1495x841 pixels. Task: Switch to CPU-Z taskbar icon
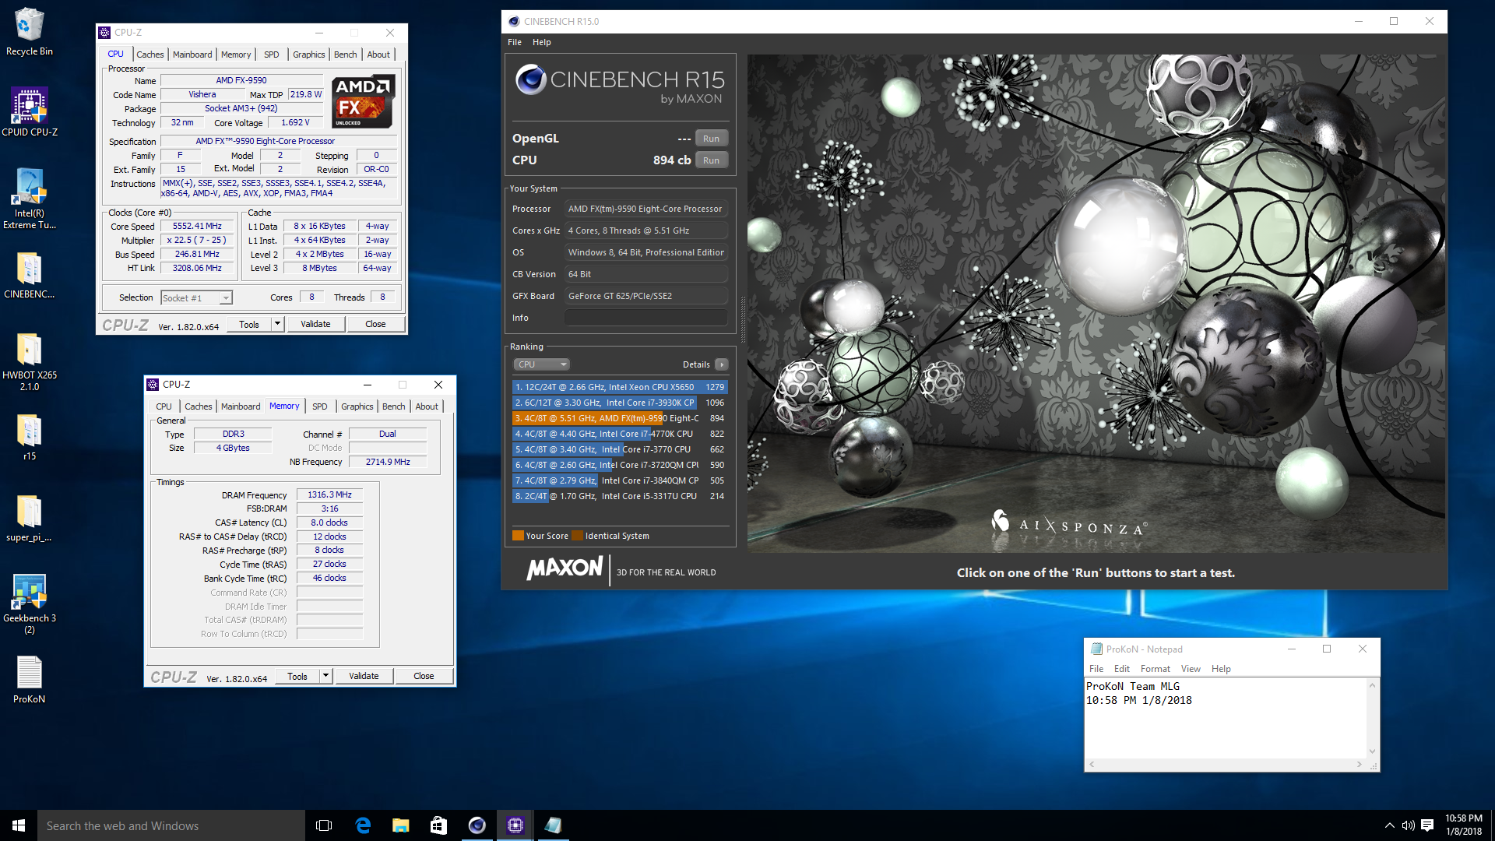(x=515, y=825)
